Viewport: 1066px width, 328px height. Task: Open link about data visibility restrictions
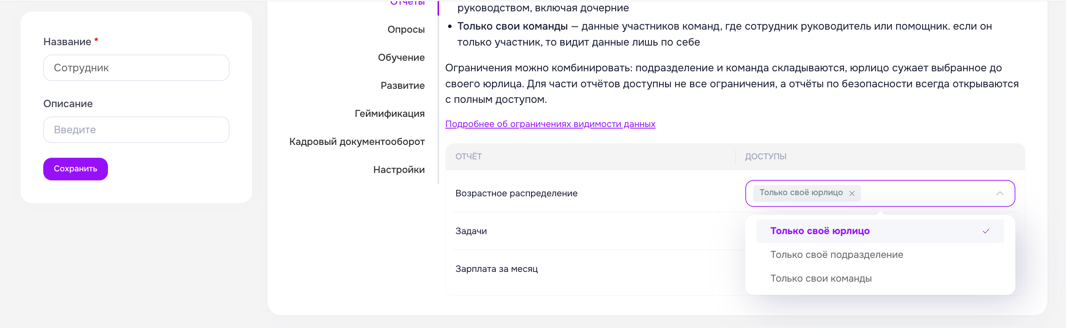coord(550,124)
